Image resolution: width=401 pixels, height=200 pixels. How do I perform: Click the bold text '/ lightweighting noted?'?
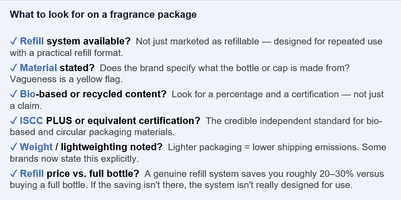[111, 147]
